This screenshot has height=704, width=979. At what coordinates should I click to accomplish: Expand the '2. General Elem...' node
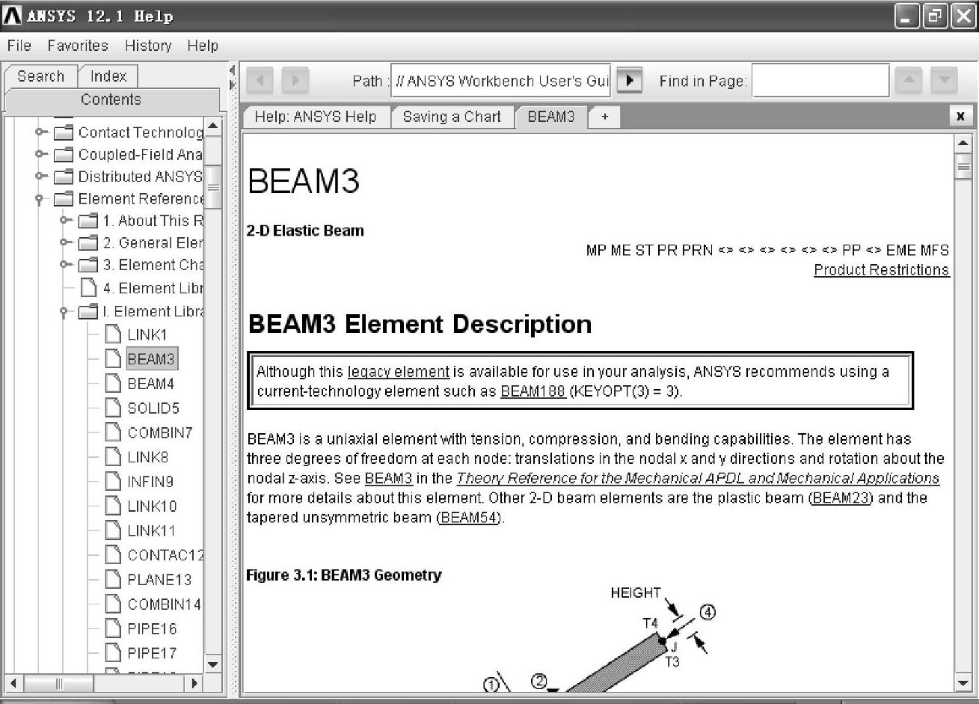pyautogui.click(x=65, y=242)
